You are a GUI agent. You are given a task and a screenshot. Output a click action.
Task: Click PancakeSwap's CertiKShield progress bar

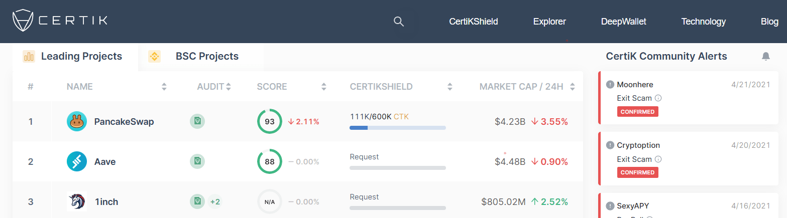397,128
